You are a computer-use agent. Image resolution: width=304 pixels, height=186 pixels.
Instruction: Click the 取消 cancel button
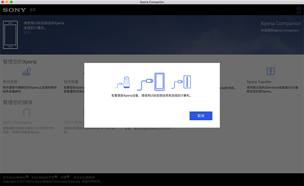(201, 116)
